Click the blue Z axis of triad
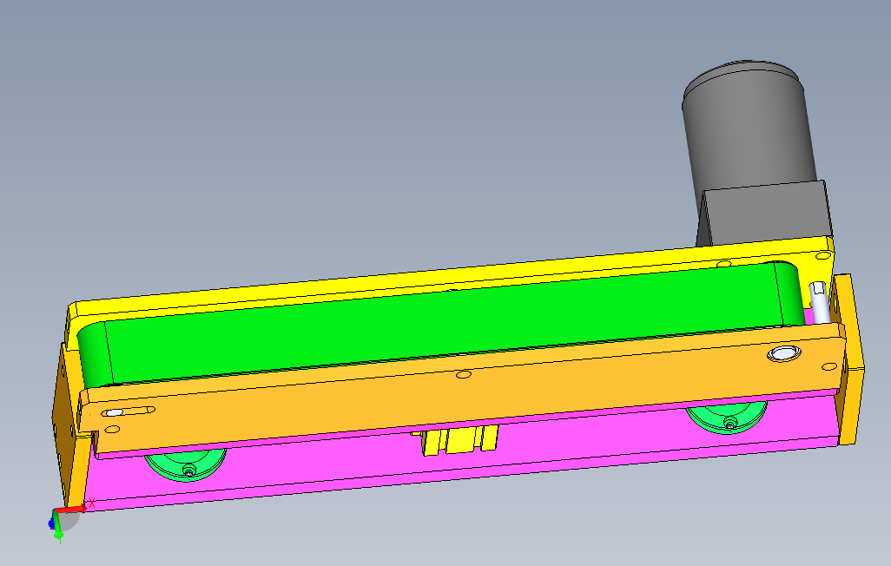This screenshot has height=566, width=891. 52,522
